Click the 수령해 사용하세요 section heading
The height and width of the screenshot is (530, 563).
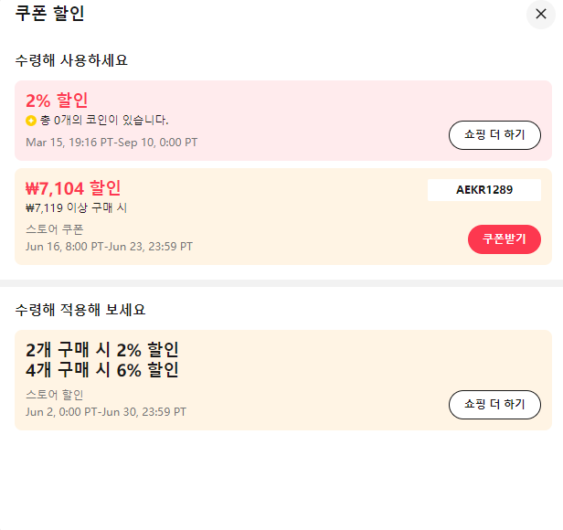pyautogui.click(x=71, y=60)
